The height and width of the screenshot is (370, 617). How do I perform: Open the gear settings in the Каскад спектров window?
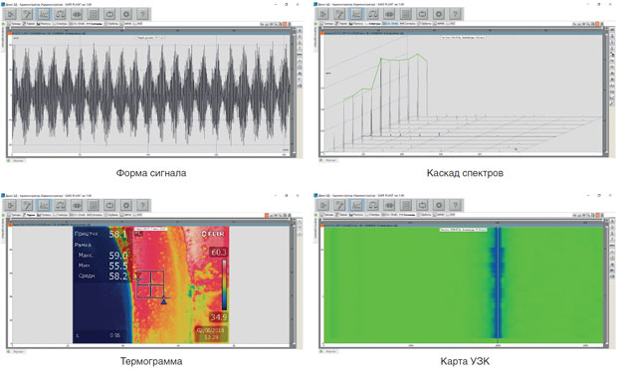click(439, 14)
